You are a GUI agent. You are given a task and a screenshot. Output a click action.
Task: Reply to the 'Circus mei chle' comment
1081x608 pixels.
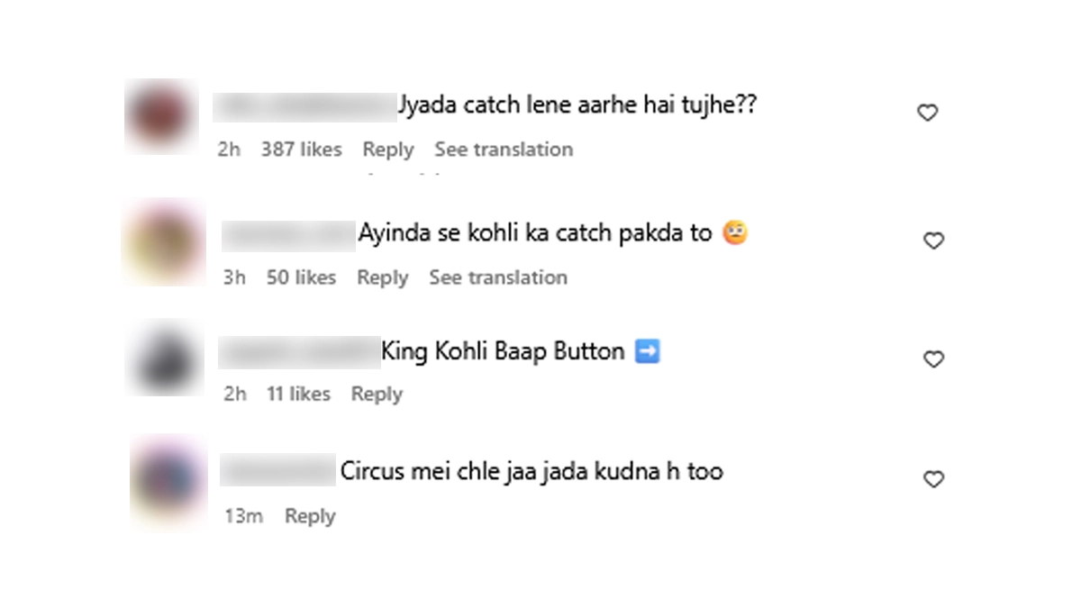click(x=310, y=516)
